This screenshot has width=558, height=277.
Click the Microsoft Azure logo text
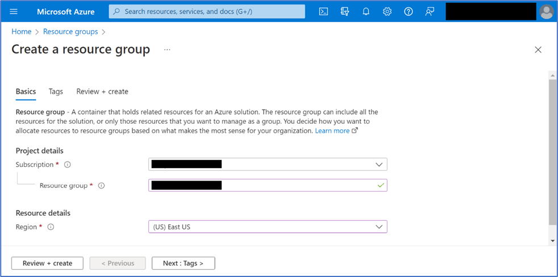(x=66, y=12)
